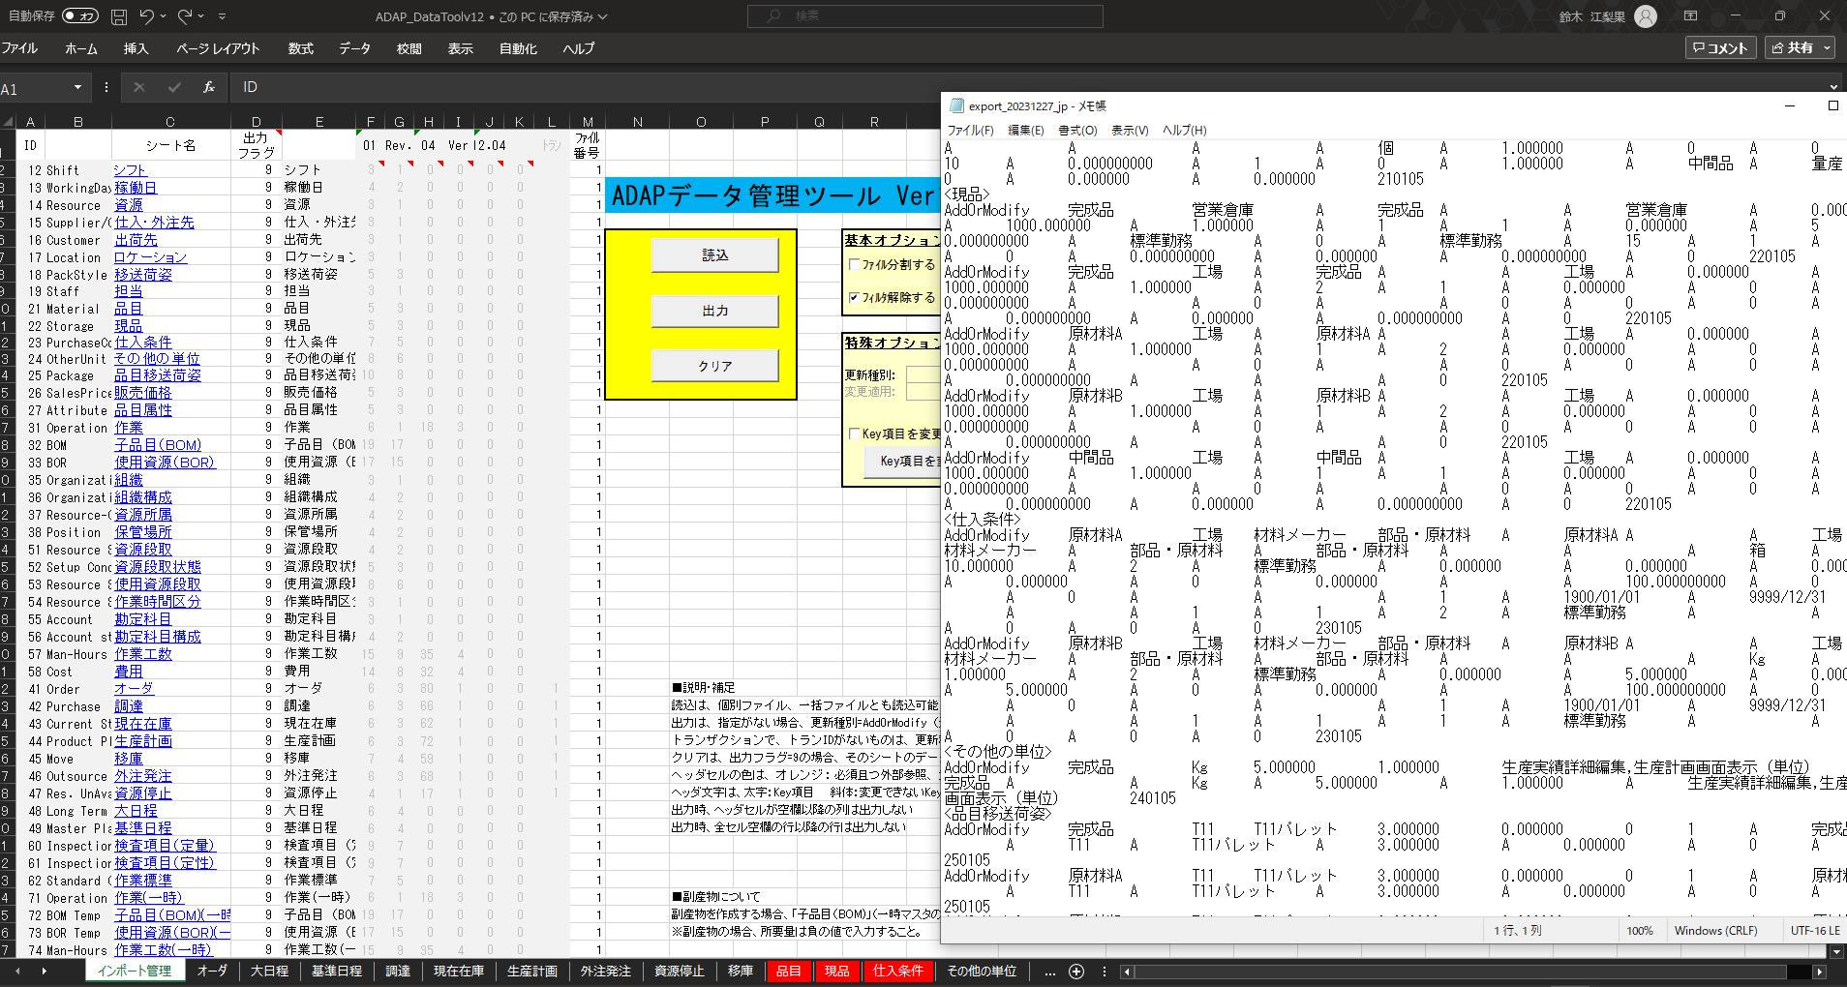The height and width of the screenshot is (987, 1847).
Task: Click the Cancel (X) icon in the formula bar
Action: 138,87
